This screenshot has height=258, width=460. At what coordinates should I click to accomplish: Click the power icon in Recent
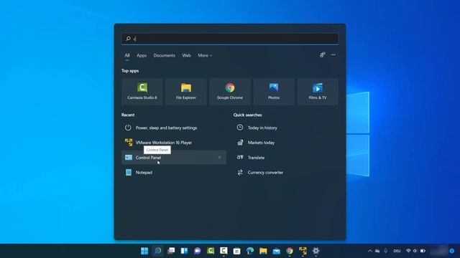(x=128, y=128)
